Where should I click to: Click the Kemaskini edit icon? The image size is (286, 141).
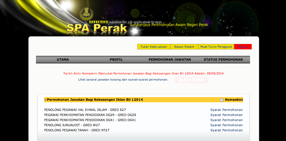tap(222, 100)
